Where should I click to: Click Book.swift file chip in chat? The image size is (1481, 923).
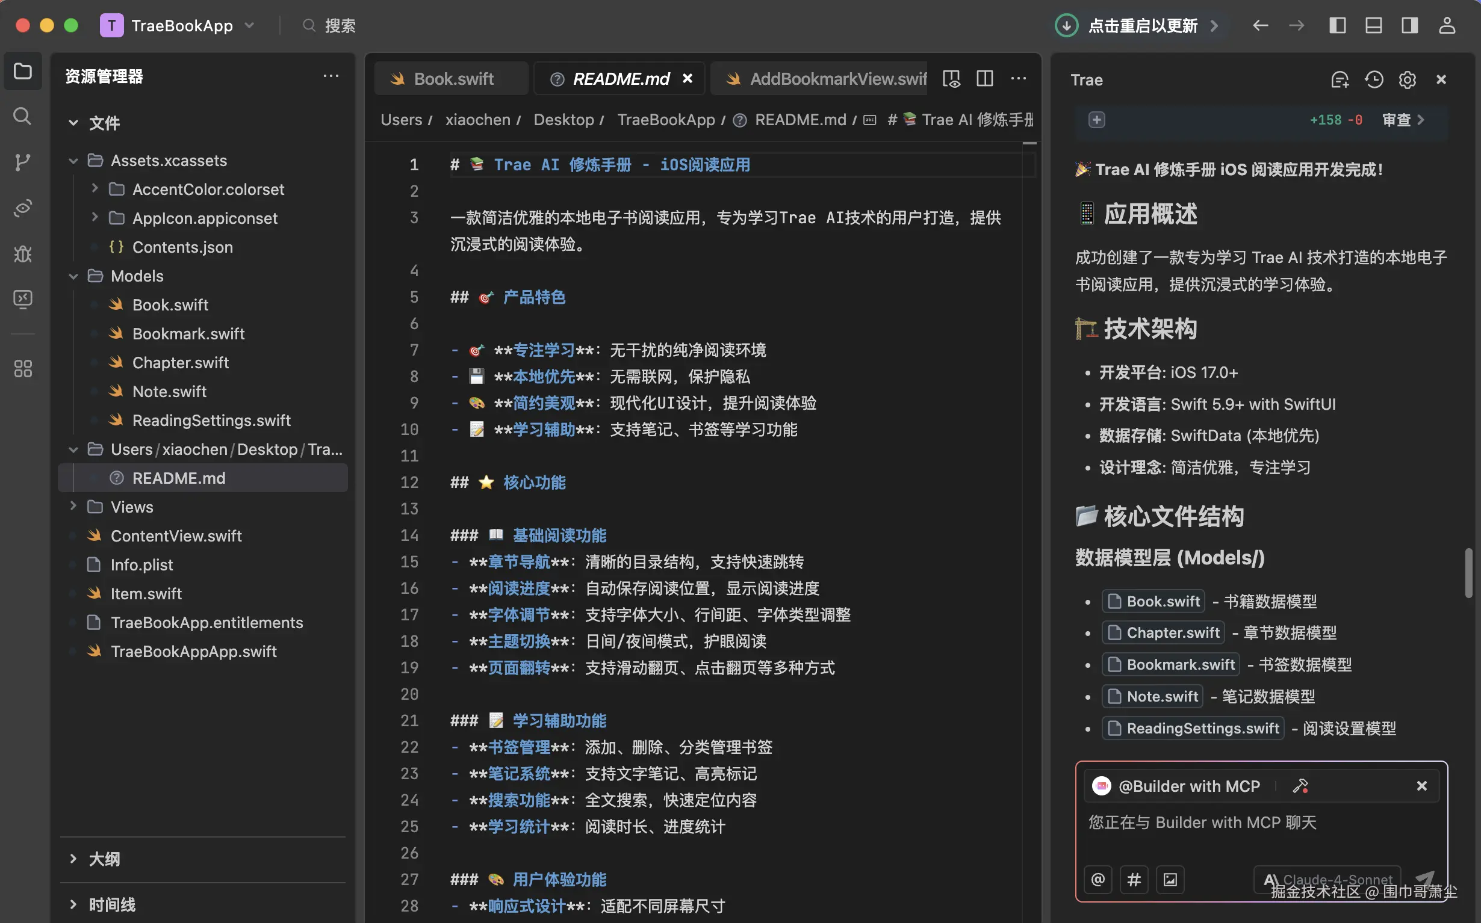pyautogui.click(x=1153, y=601)
